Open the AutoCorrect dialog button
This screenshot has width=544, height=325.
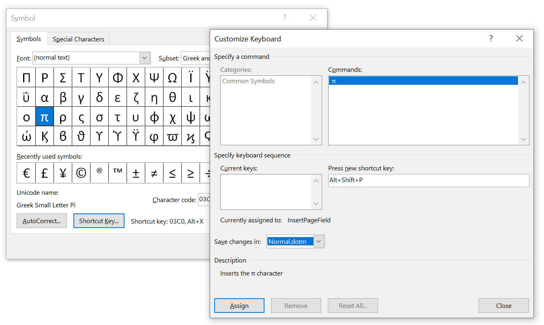coord(41,221)
